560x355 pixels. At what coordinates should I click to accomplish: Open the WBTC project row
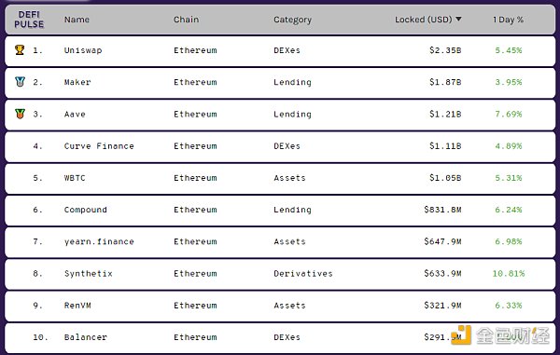(280, 178)
